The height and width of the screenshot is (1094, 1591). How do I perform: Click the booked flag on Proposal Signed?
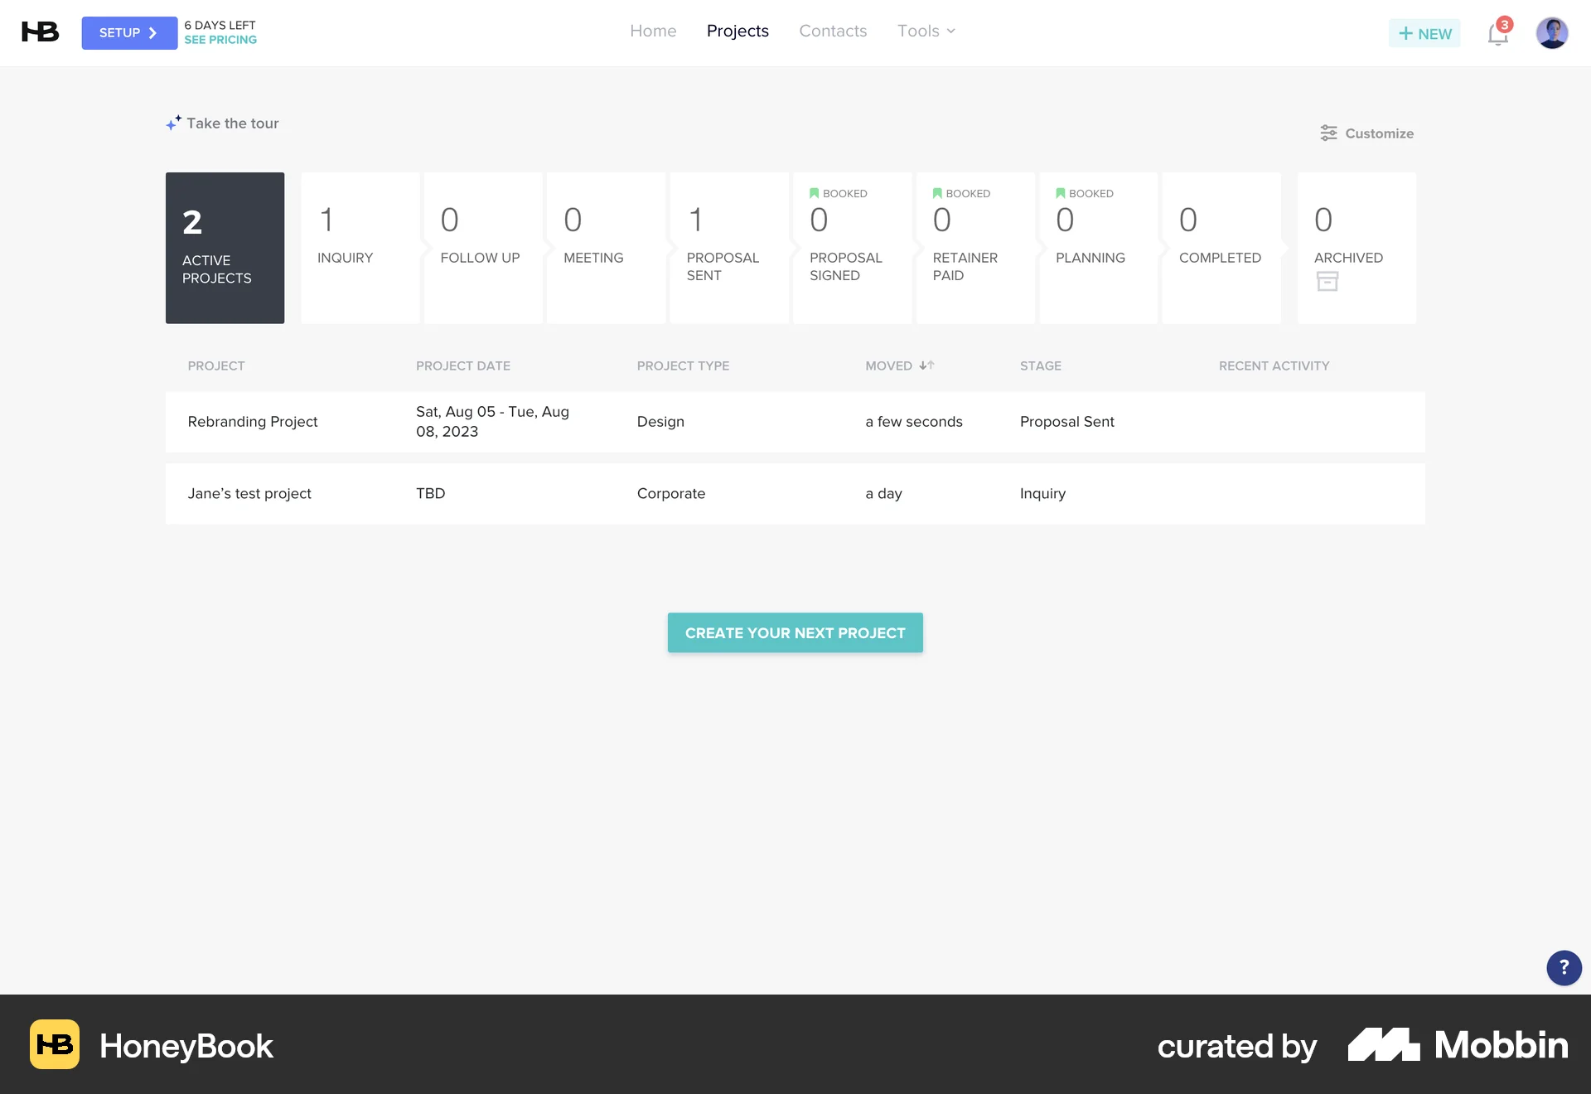point(814,193)
